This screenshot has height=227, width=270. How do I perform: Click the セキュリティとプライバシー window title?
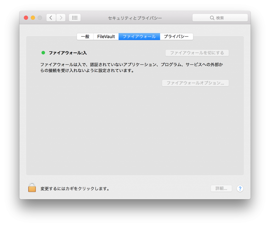pyautogui.click(x=135, y=18)
